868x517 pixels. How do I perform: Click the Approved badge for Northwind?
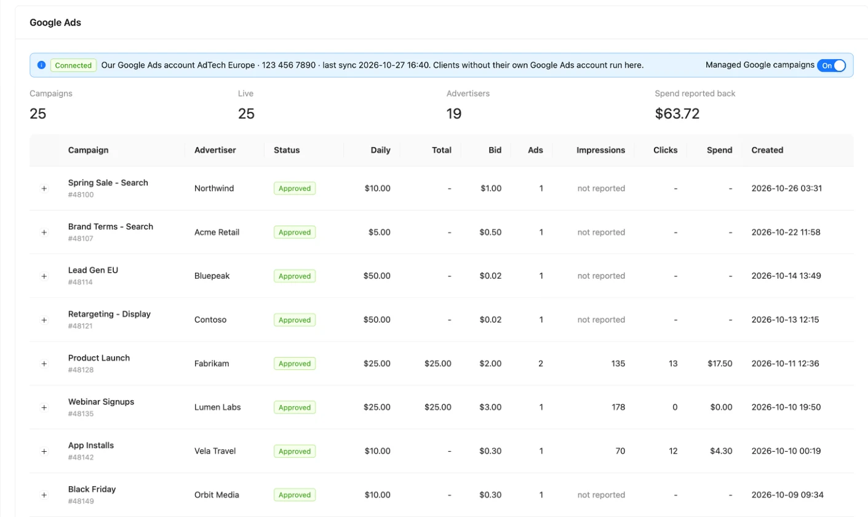tap(295, 188)
